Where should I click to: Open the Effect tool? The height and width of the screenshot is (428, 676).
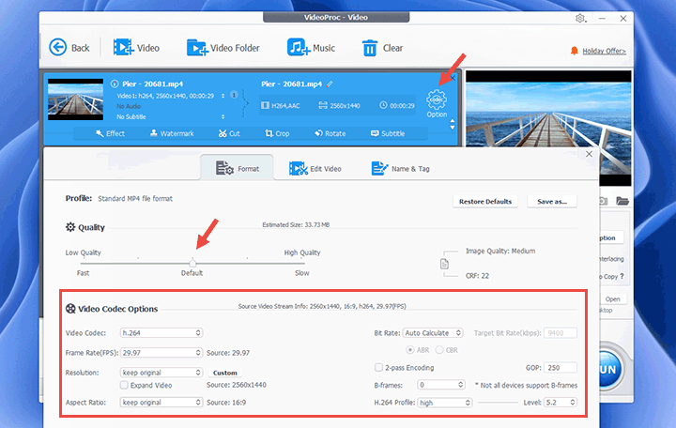click(111, 133)
